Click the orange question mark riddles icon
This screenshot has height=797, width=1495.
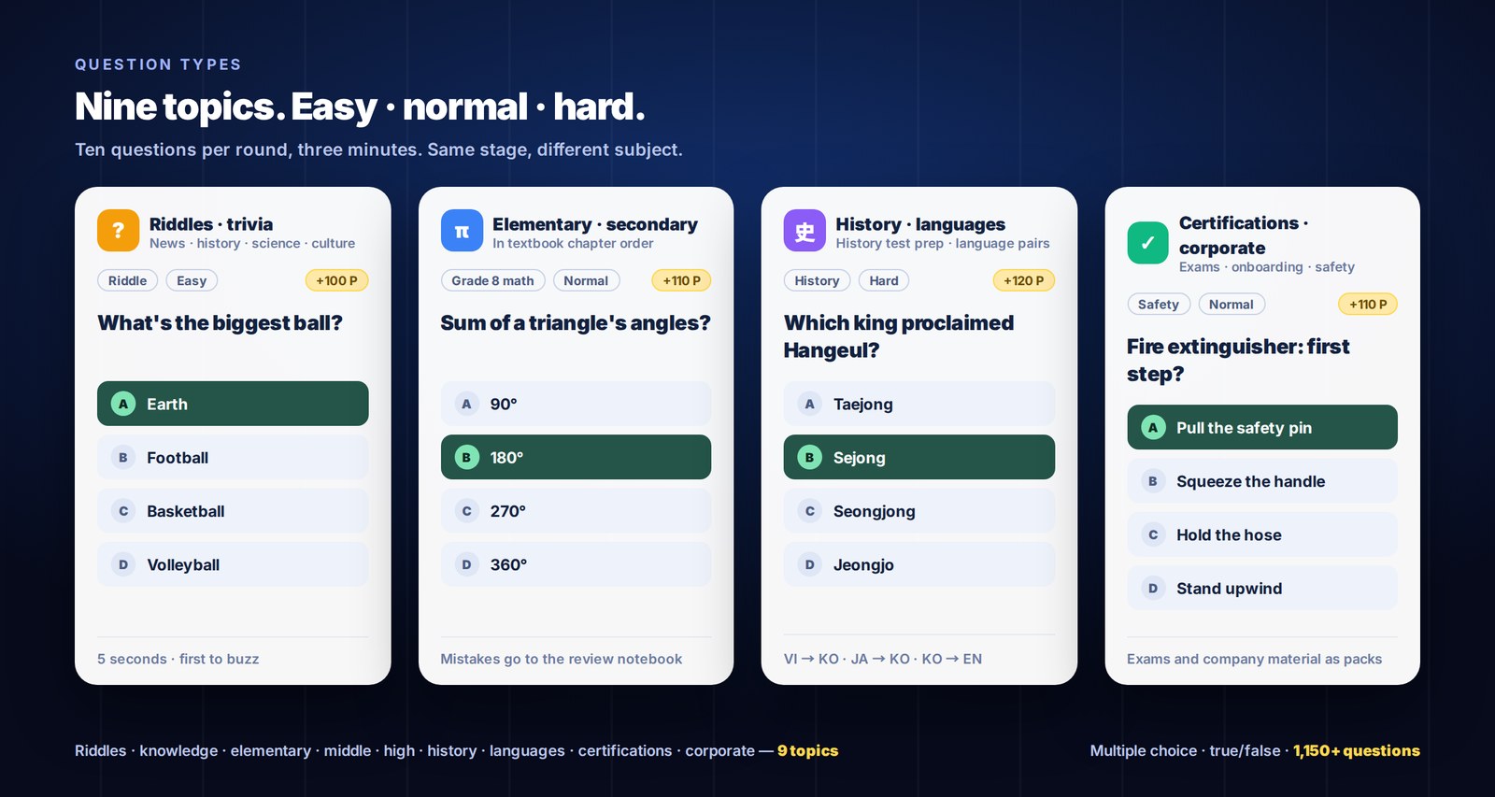pos(119,231)
